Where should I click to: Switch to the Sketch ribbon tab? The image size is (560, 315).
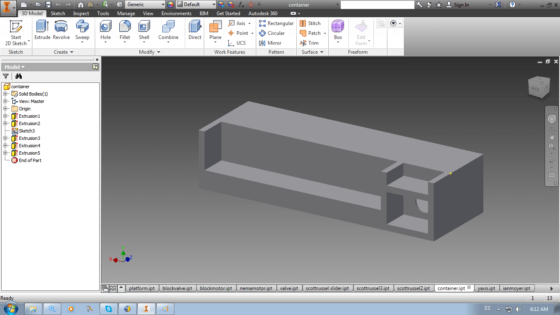point(58,14)
